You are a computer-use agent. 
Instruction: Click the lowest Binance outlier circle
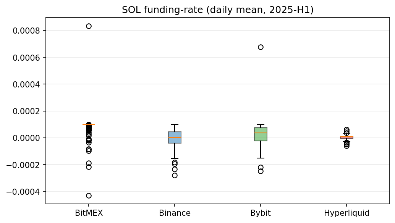[x=175, y=175]
